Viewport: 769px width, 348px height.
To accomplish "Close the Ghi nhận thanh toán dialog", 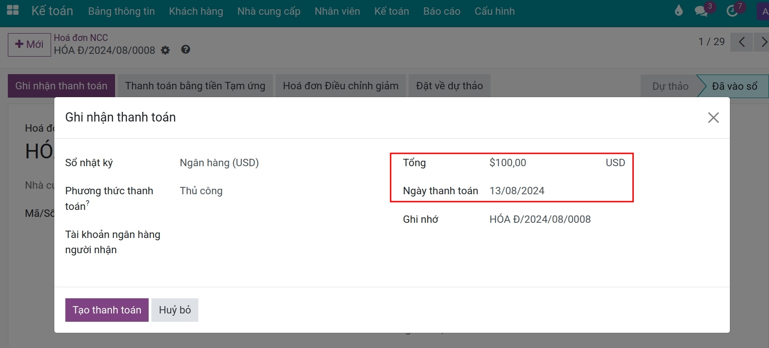I will click(x=713, y=118).
